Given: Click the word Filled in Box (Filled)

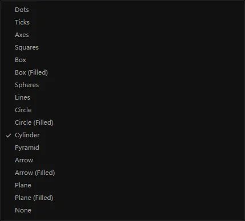Looking at the screenshot, I should click(x=38, y=72).
